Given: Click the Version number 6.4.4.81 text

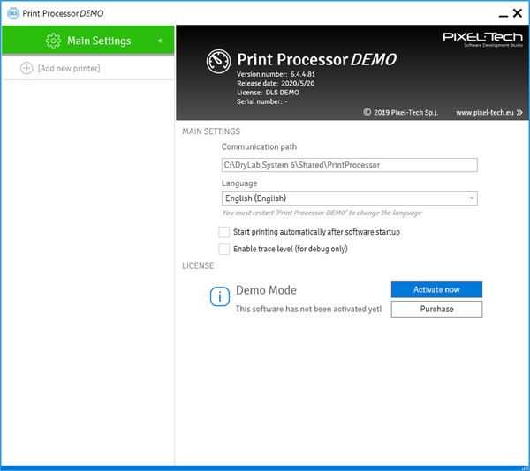Looking at the screenshot, I should (x=276, y=74).
